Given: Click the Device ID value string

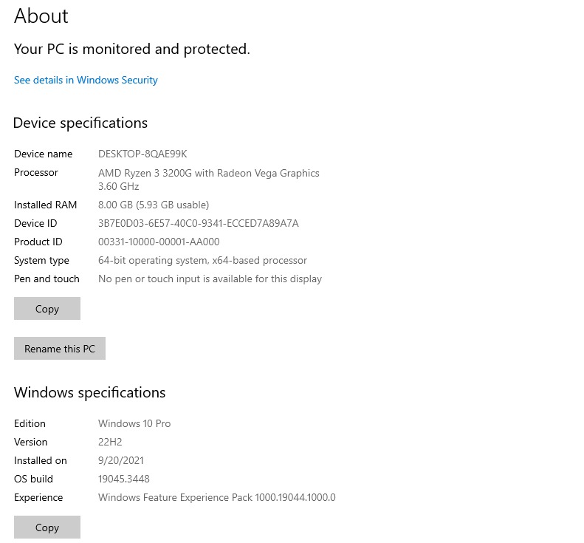Looking at the screenshot, I should pos(198,223).
